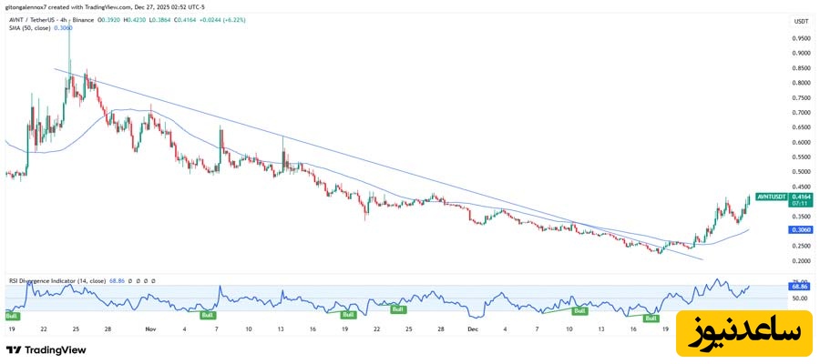Click the 0.9500 price level on axis
The height and width of the screenshot is (364, 820).
coord(802,38)
